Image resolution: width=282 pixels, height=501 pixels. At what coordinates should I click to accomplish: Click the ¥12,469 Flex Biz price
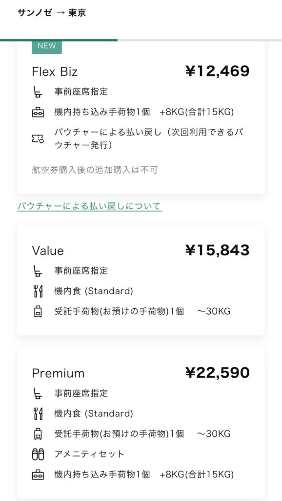(217, 71)
